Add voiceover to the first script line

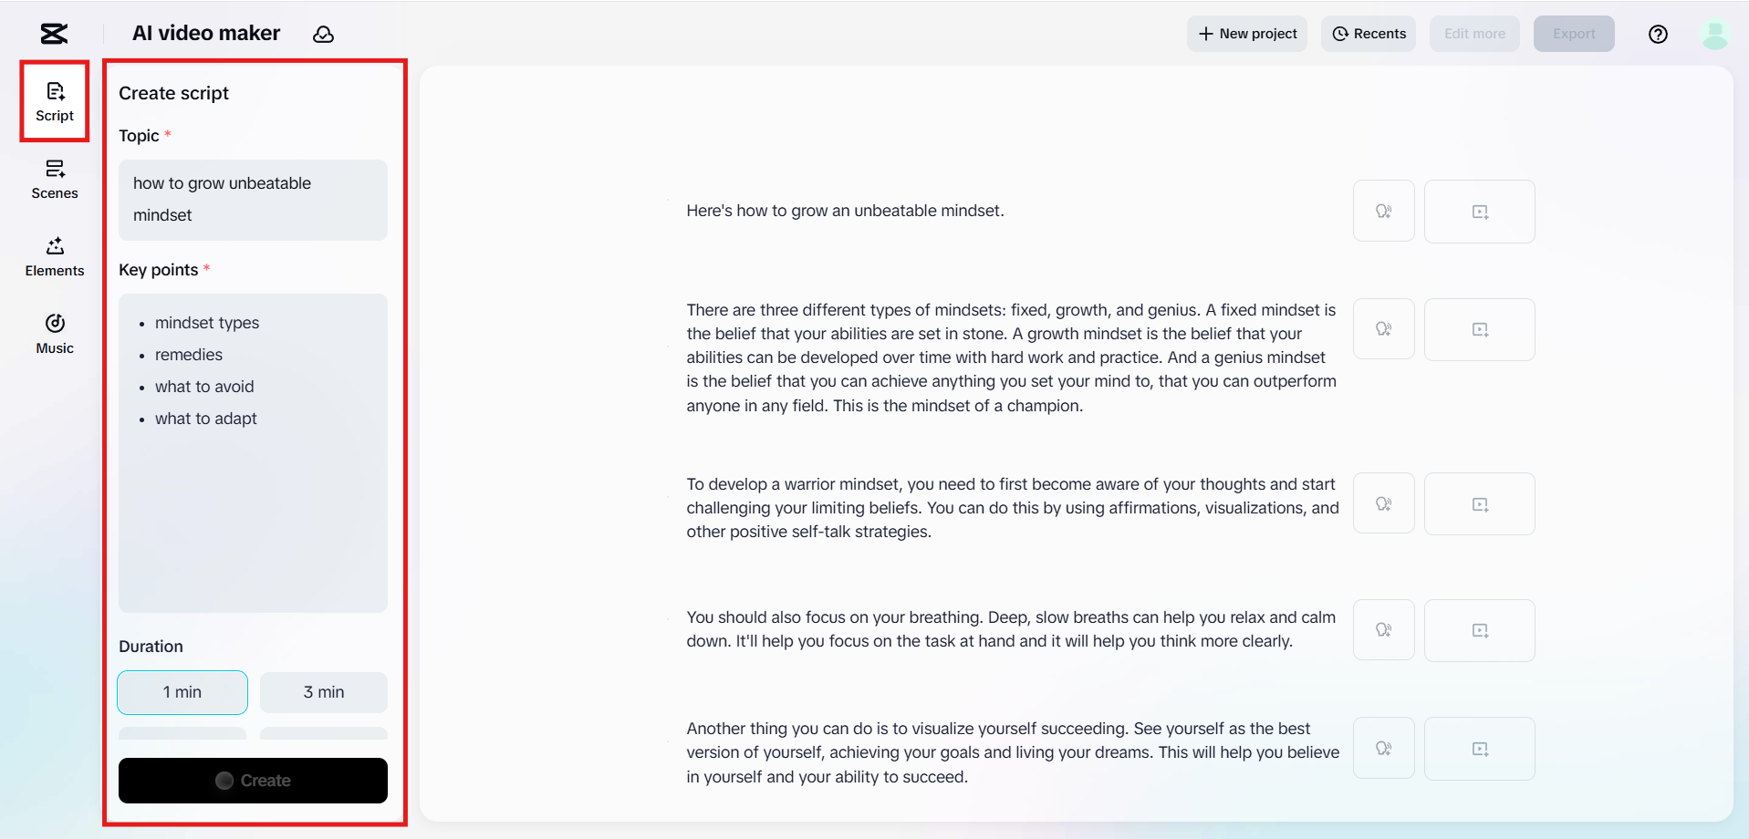[1383, 211]
